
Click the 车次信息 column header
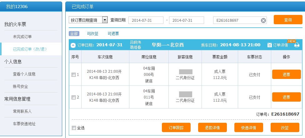click(105, 57)
